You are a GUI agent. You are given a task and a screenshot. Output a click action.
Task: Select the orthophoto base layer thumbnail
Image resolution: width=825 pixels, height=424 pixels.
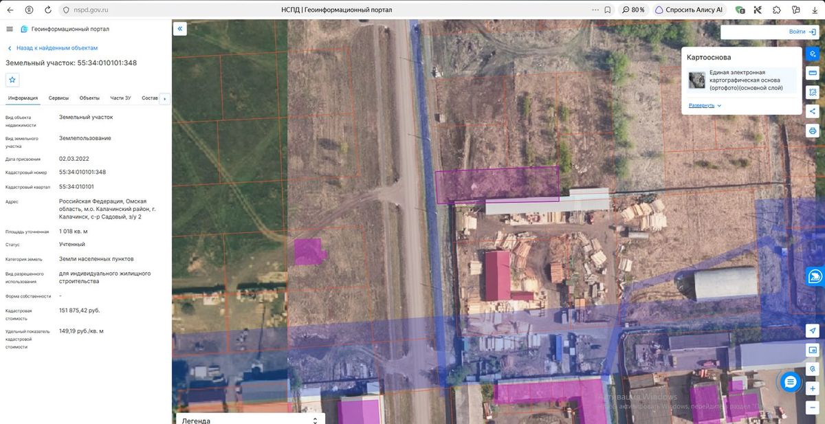[x=697, y=80]
